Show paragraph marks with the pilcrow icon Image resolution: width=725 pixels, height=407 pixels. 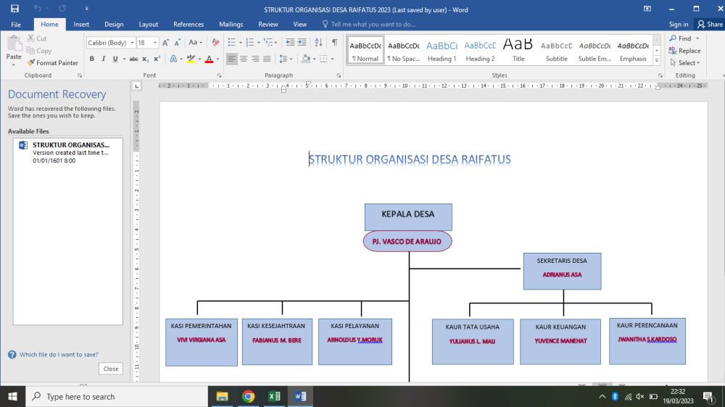(x=335, y=43)
